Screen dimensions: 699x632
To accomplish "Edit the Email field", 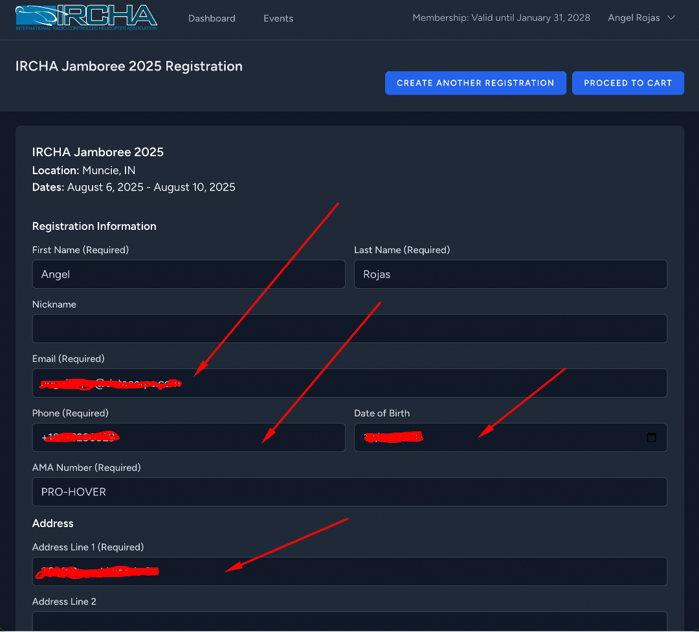I will click(349, 383).
